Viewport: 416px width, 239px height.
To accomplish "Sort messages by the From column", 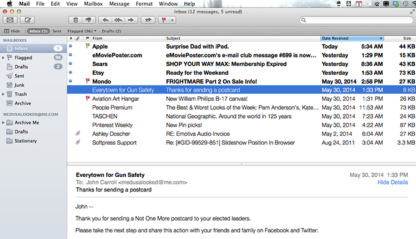I will pos(128,39).
